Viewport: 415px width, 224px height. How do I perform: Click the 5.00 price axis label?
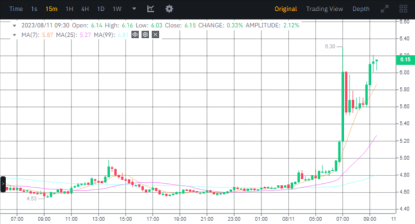pyautogui.click(x=404, y=158)
